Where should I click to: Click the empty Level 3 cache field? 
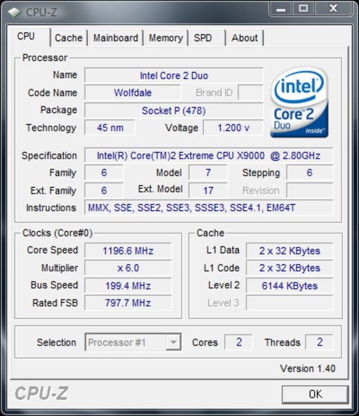click(290, 303)
